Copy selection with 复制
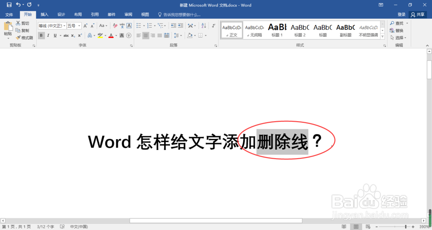The height and width of the screenshot is (230, 432). (x=22, y=30)
